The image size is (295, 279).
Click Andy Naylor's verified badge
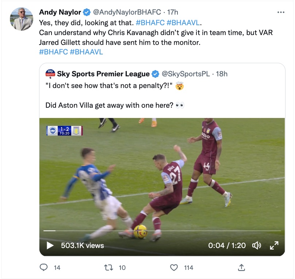pyautogui.click(x=87, y=12)
